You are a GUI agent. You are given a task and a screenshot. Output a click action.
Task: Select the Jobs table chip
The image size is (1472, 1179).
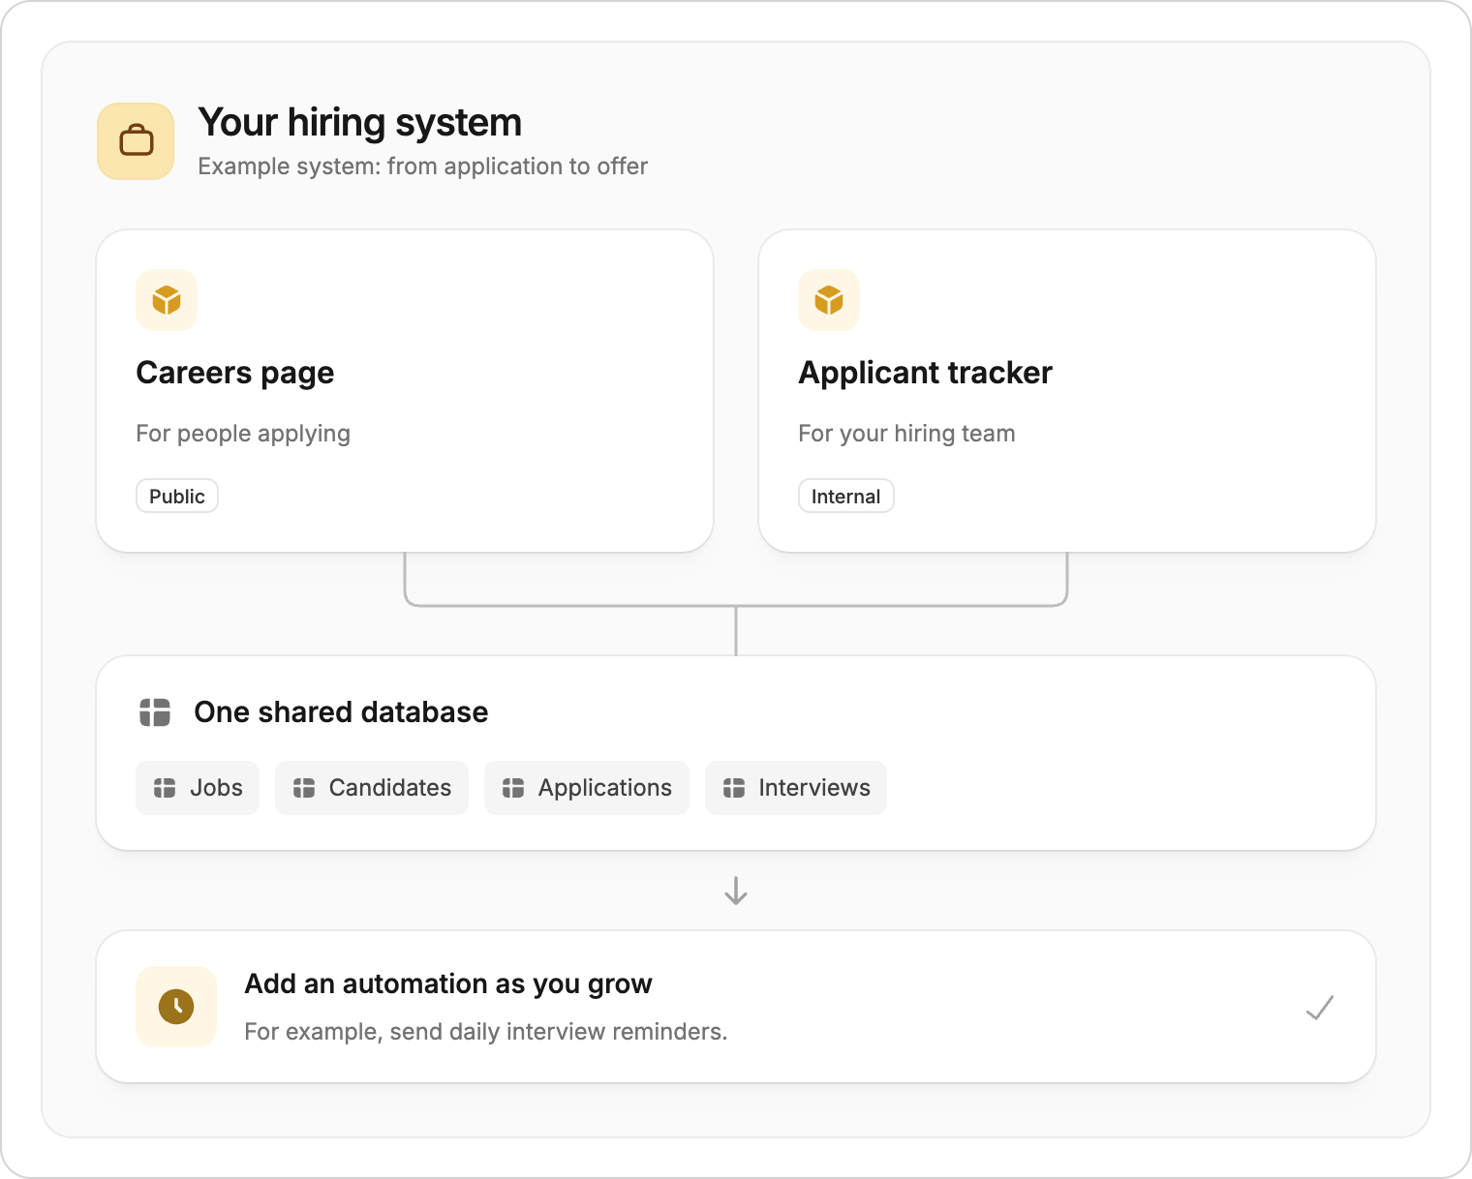198,788
